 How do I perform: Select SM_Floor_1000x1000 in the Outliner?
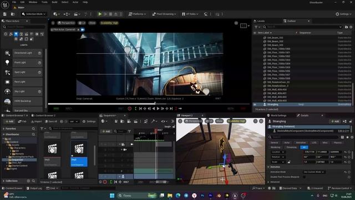278,49
